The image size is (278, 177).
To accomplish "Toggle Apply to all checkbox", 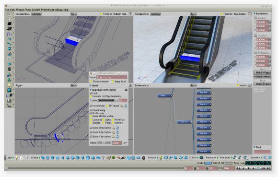I will coord(113,82).
